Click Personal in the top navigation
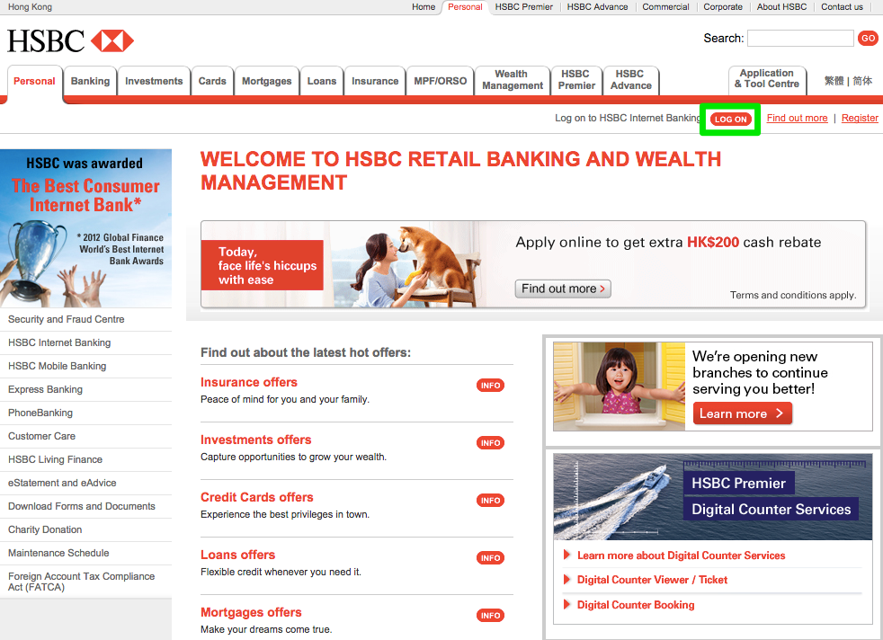The width and height of the screenshot is (883, 640). 465,7
